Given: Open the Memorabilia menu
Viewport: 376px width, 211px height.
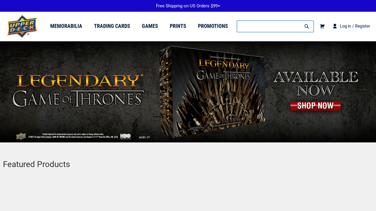Looking at the screenshot, I should (66, 26).
